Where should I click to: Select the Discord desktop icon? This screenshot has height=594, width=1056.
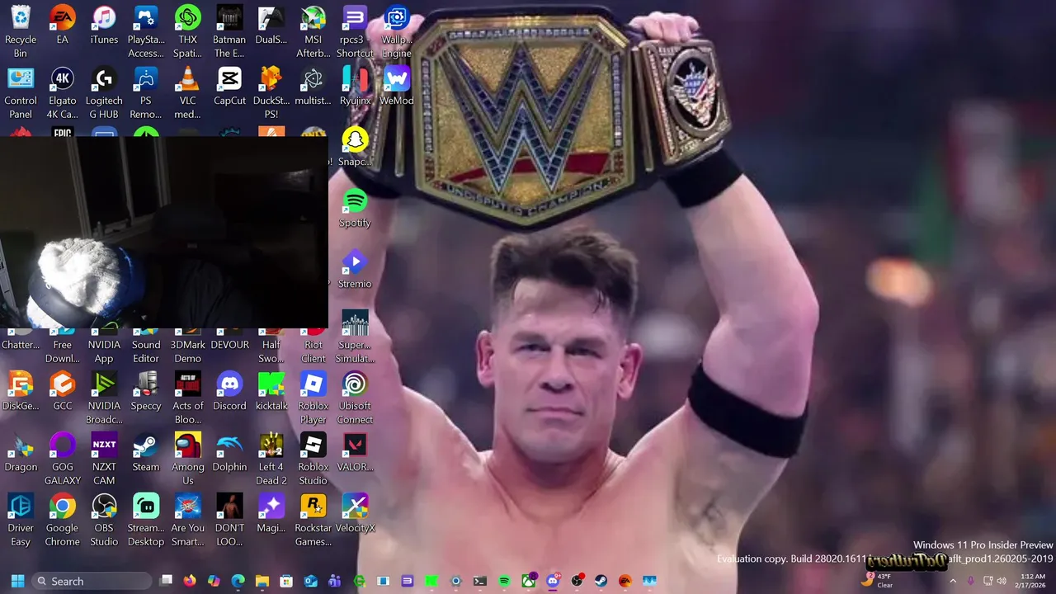click(x=229, y=391)
